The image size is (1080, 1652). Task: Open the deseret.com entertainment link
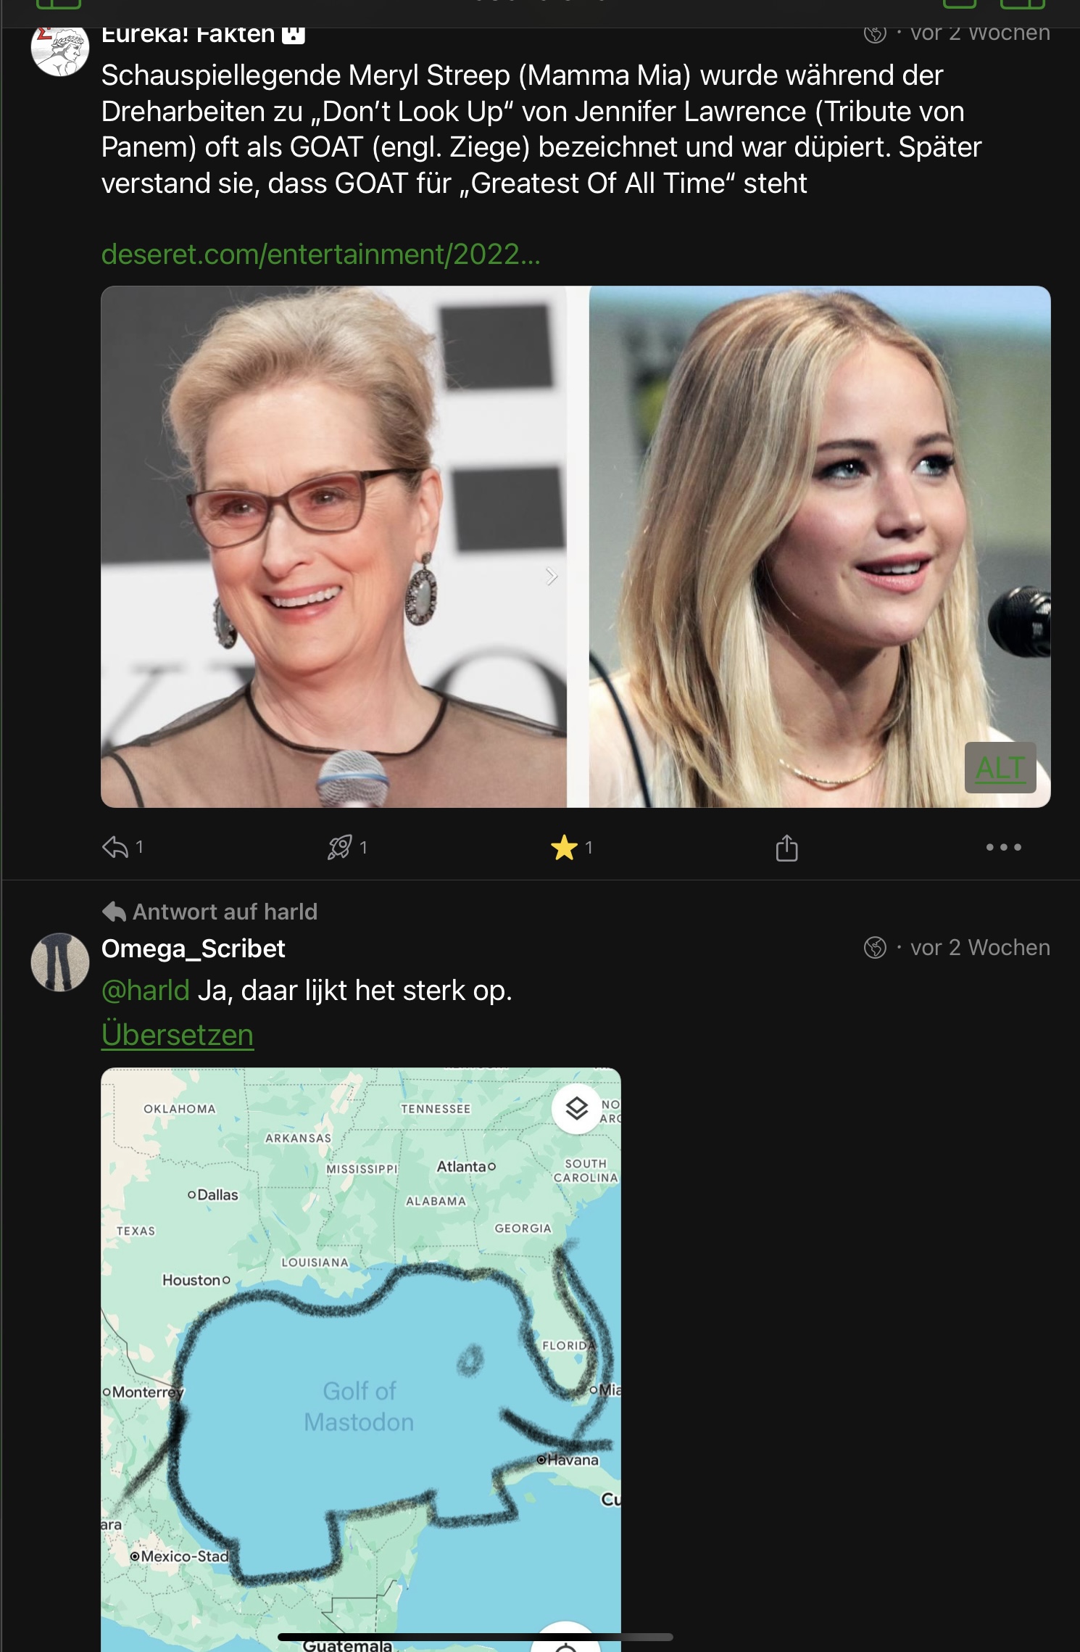320,255
